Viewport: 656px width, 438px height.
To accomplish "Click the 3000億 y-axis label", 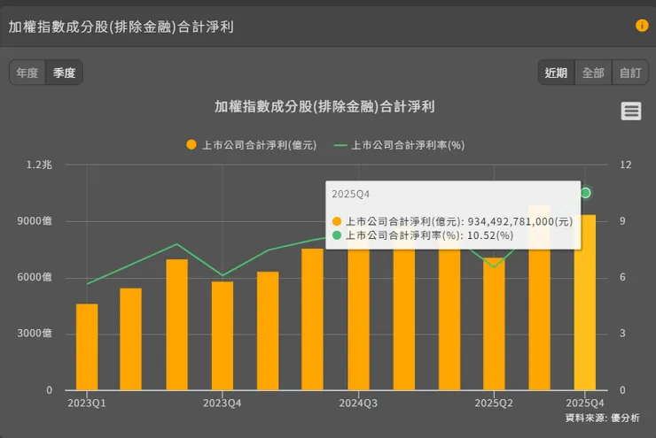I will [x=35, y=334].
